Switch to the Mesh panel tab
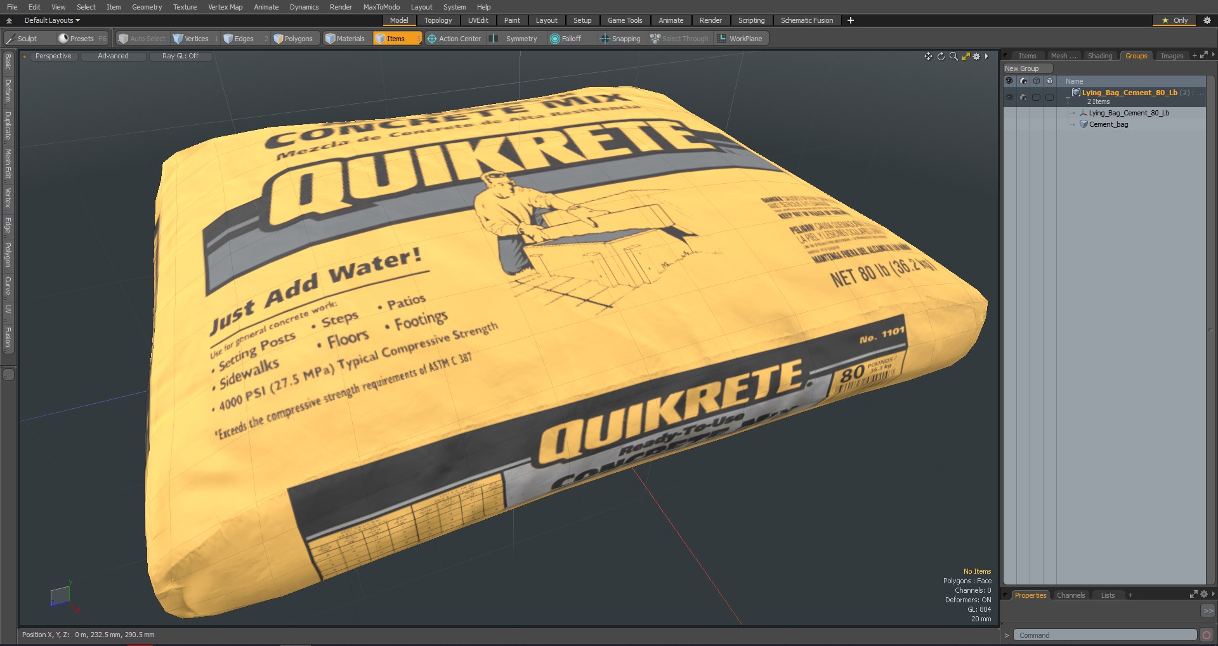Viewport: 1218px width, 646px height. [x=1063, y=56]
